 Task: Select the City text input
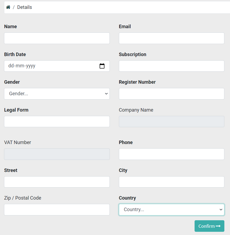click(x=171, y=182)
